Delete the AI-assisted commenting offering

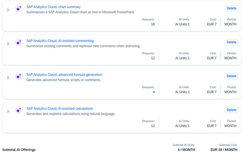pyautogui.click(x=231, y=42)
